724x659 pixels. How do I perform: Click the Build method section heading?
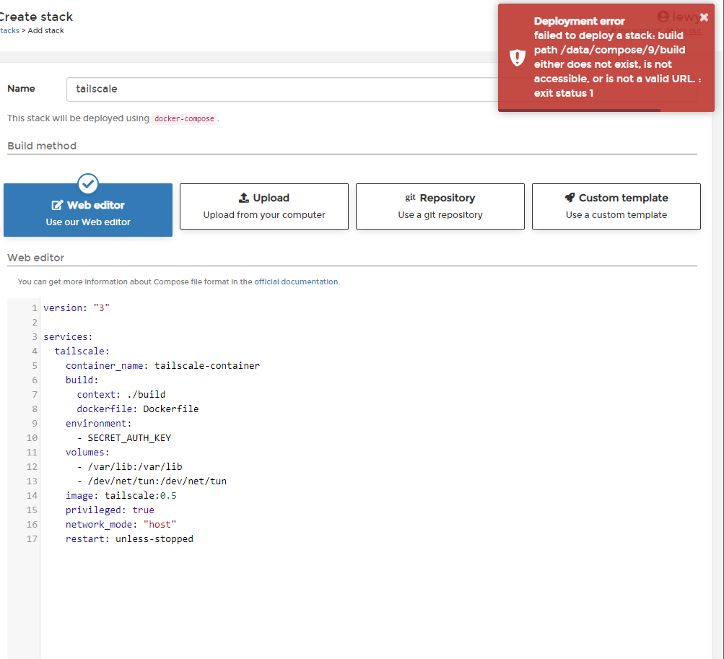pos(42,146)
